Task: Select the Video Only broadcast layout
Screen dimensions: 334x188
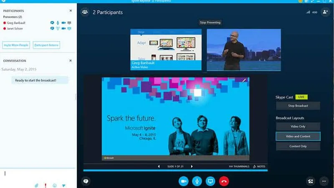Action: (x=298, y=127)
